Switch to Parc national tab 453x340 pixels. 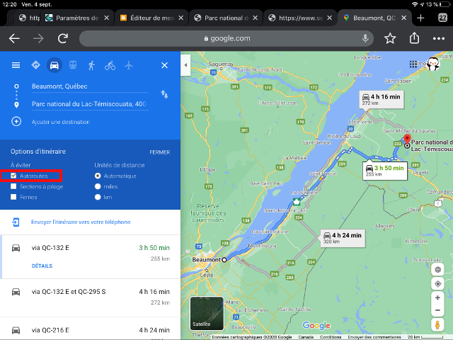pos(226,18)
